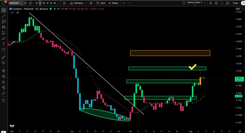Start bar Replay mode
This screenshot has width=245, height=133.
[113, 3]
